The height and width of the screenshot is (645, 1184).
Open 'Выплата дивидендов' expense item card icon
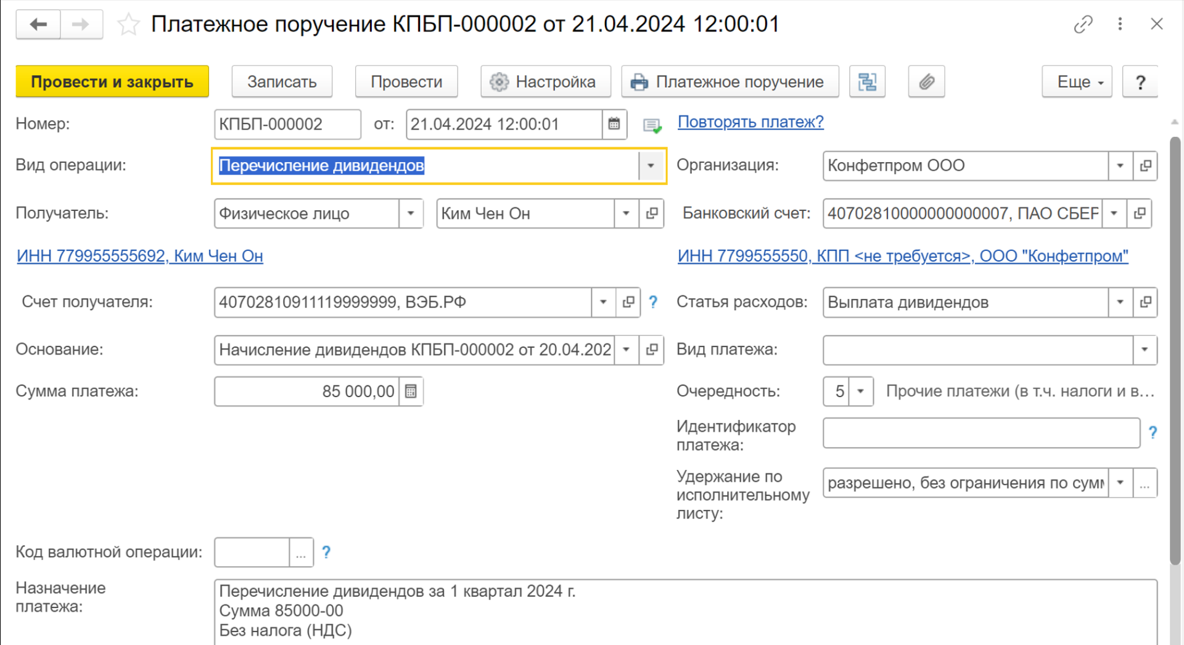click(1145, 302)
